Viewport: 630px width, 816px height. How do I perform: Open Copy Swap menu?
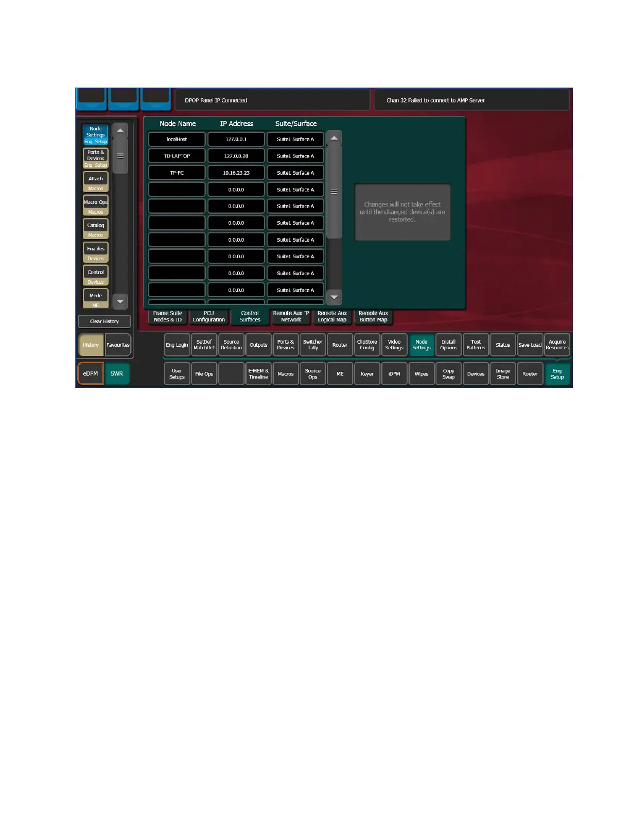449,374
